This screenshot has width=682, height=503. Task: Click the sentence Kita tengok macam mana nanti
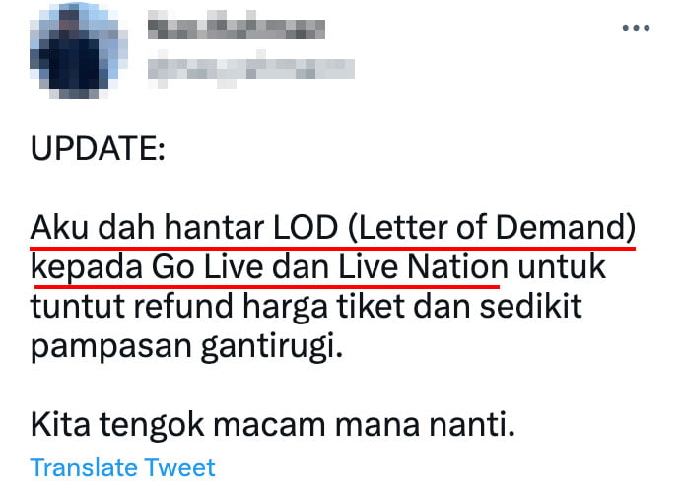pyautogui.click(x=273, y=424)
